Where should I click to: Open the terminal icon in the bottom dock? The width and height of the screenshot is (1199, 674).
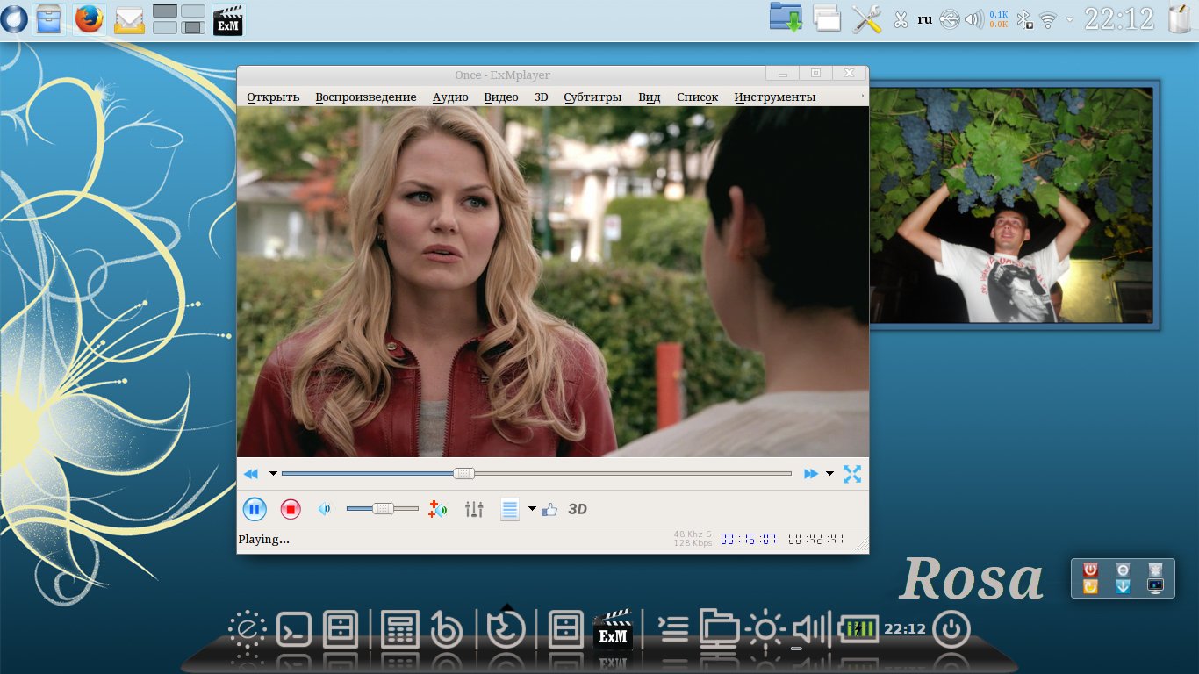(x=294, y=629)
